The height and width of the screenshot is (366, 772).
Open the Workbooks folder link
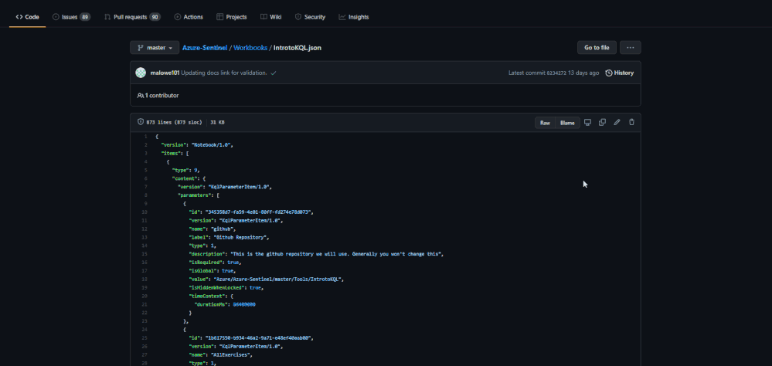pos(250,48)
